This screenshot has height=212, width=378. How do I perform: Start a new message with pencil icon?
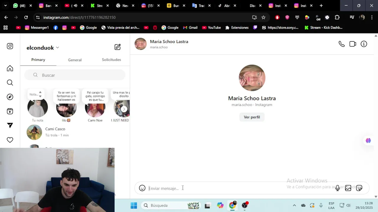118,47
